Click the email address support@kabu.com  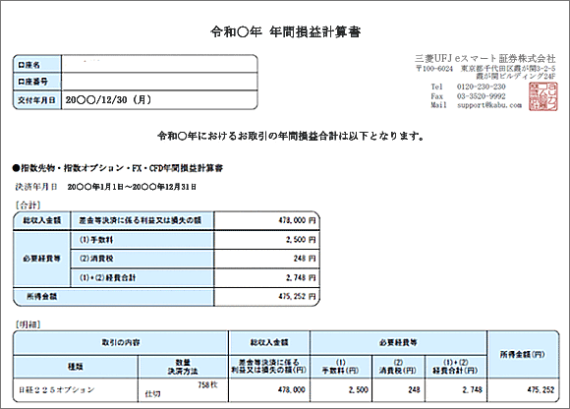[x=489, y=105]
